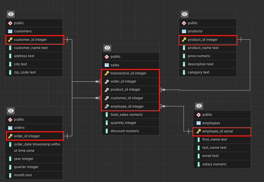Toggle eye icon on sales table
The width and height of the screenshot is (264, 182).
(x=108, y=48)
